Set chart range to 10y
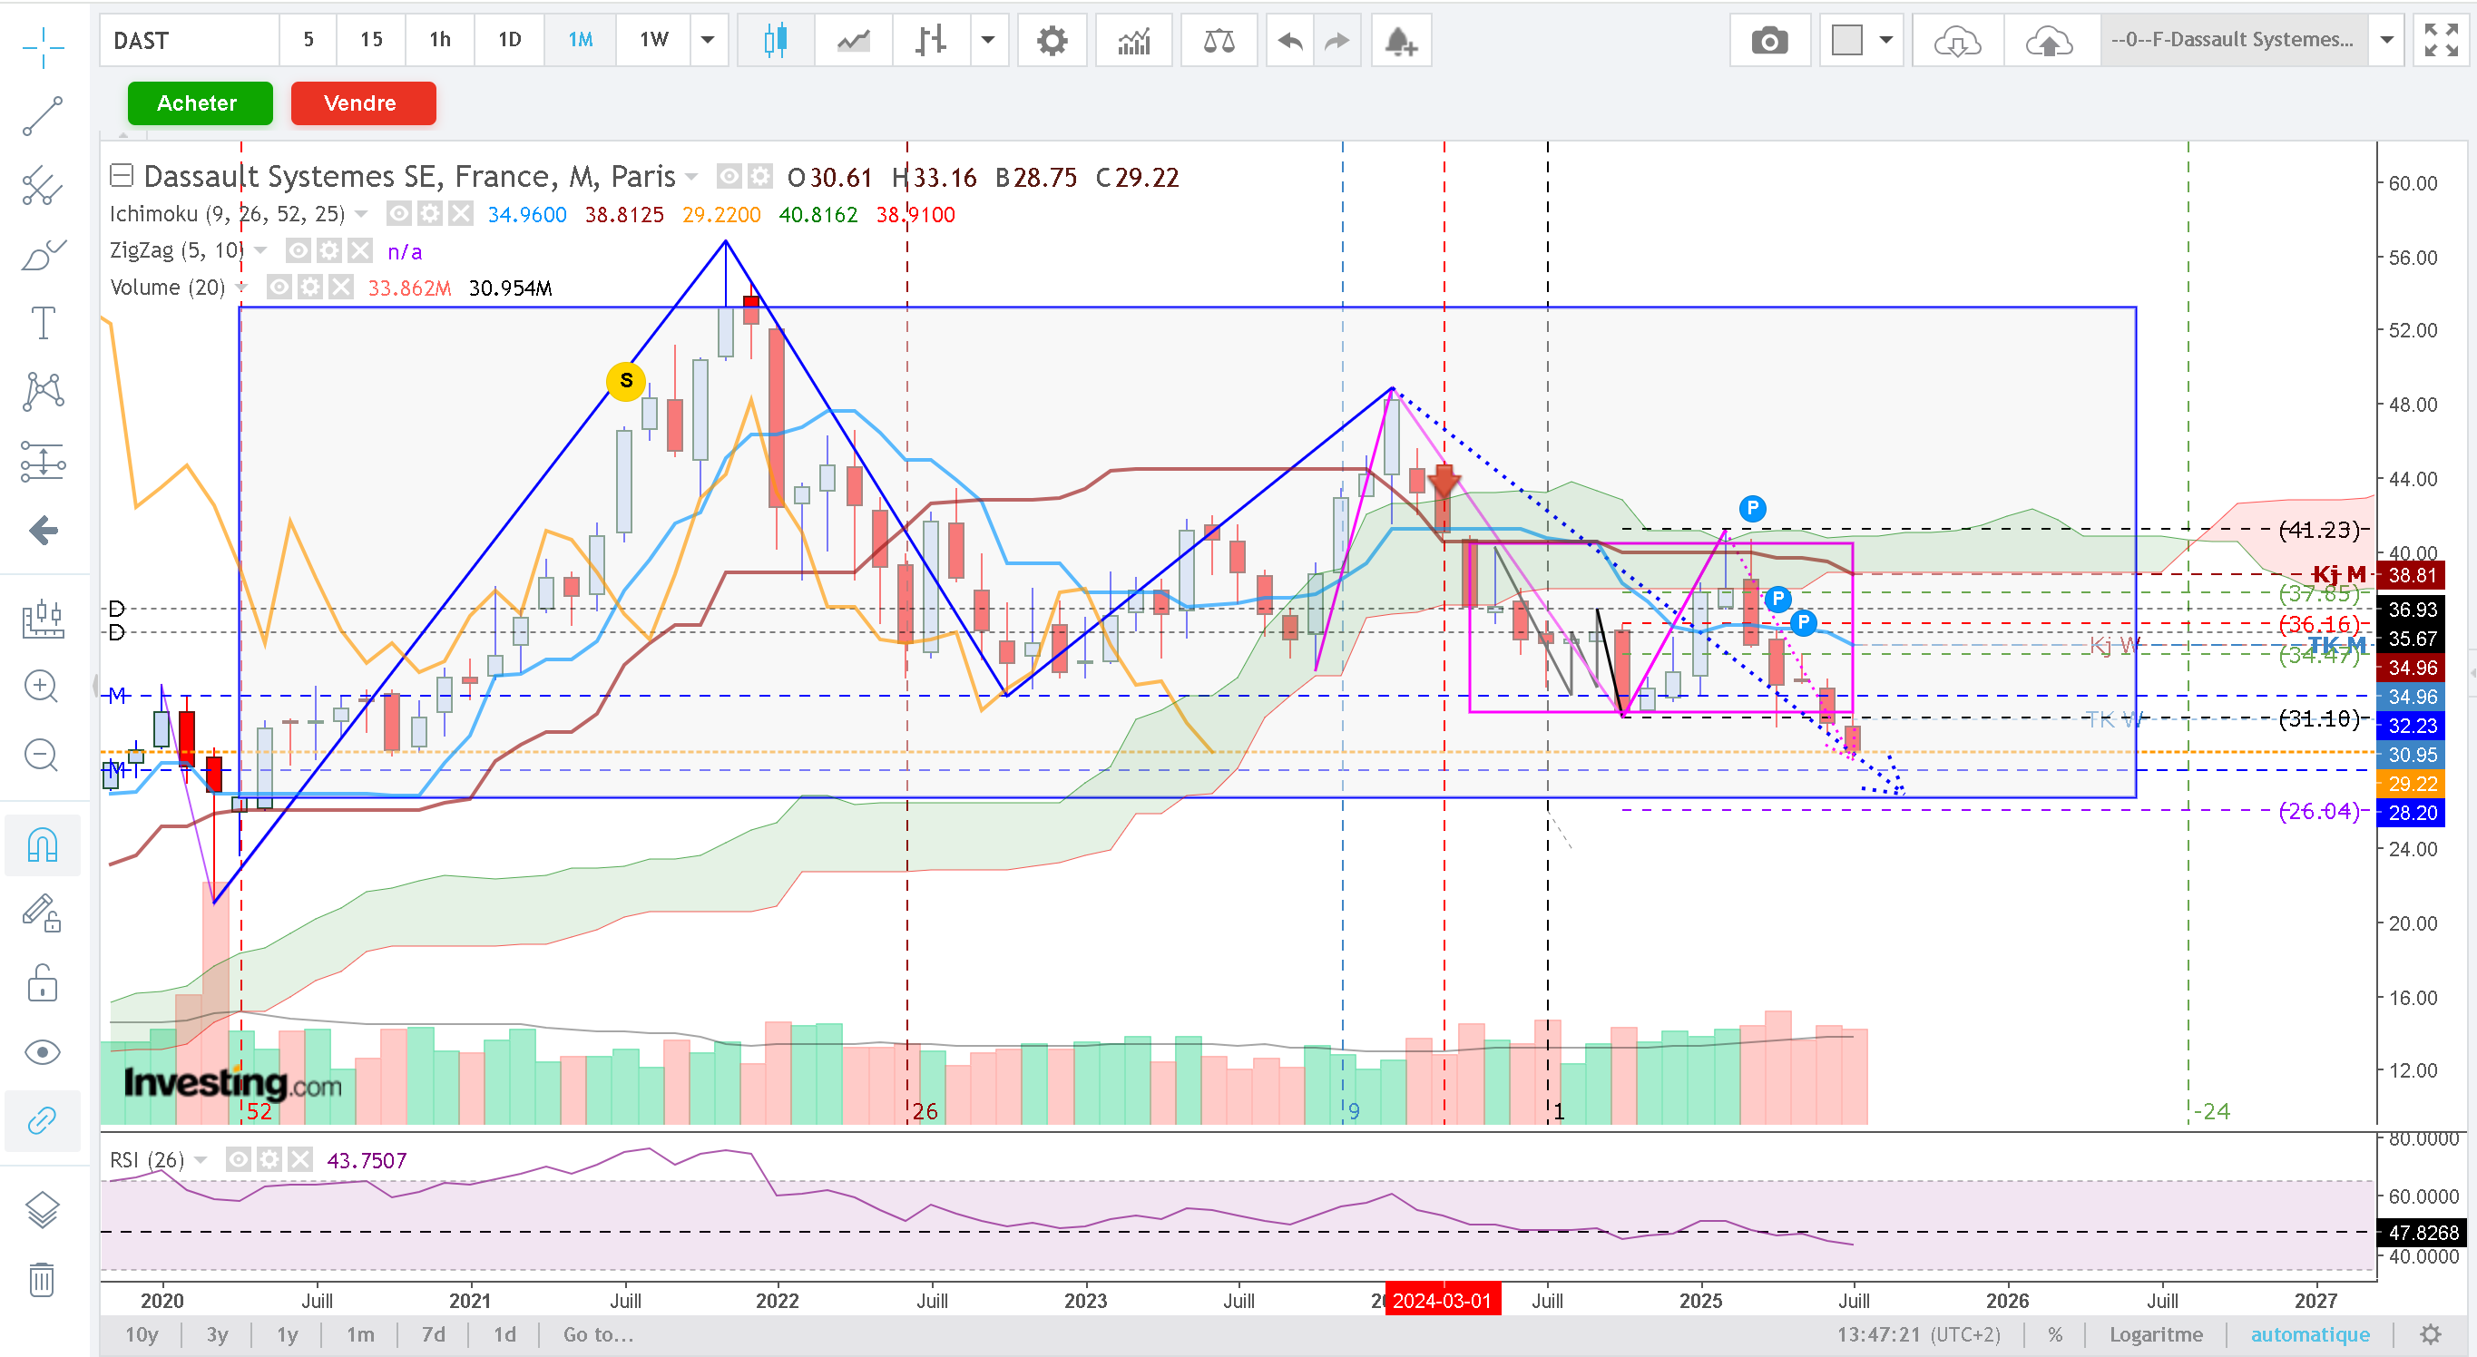The width and height of the screenshot is (2477, 1357). coord(142,1335)
